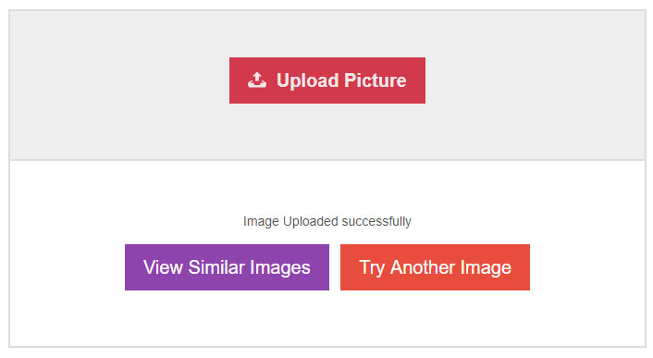
Task: Click the word "Similar" on the purple button
Action: 216,267
